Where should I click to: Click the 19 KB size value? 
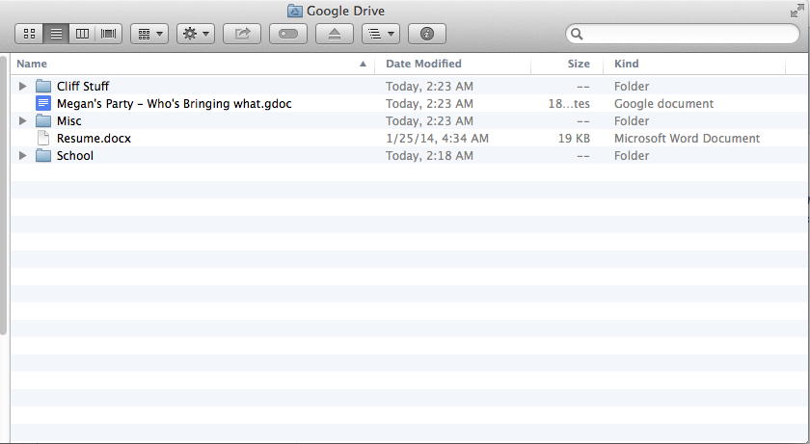click(574, 138)
